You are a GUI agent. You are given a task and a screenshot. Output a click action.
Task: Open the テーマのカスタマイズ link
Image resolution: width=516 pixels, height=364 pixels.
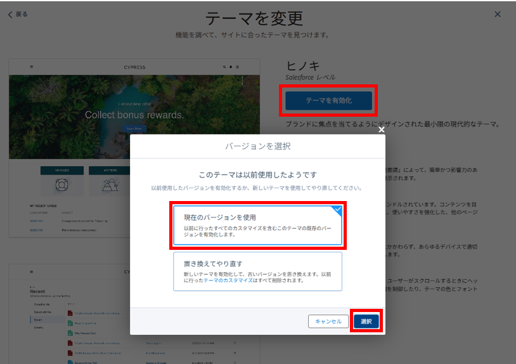[231, 280]
